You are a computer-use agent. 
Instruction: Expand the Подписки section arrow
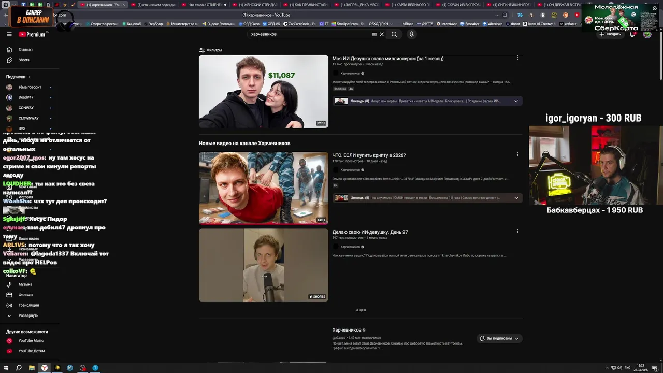click(x=30, y=77)
